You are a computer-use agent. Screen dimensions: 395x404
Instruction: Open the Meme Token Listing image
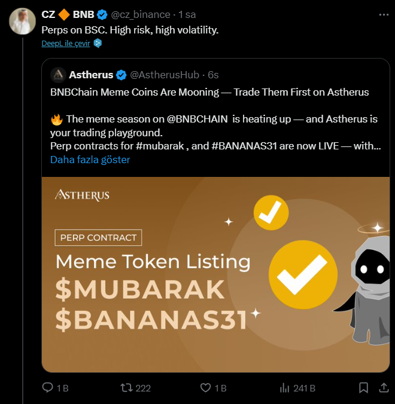point(215,274)
